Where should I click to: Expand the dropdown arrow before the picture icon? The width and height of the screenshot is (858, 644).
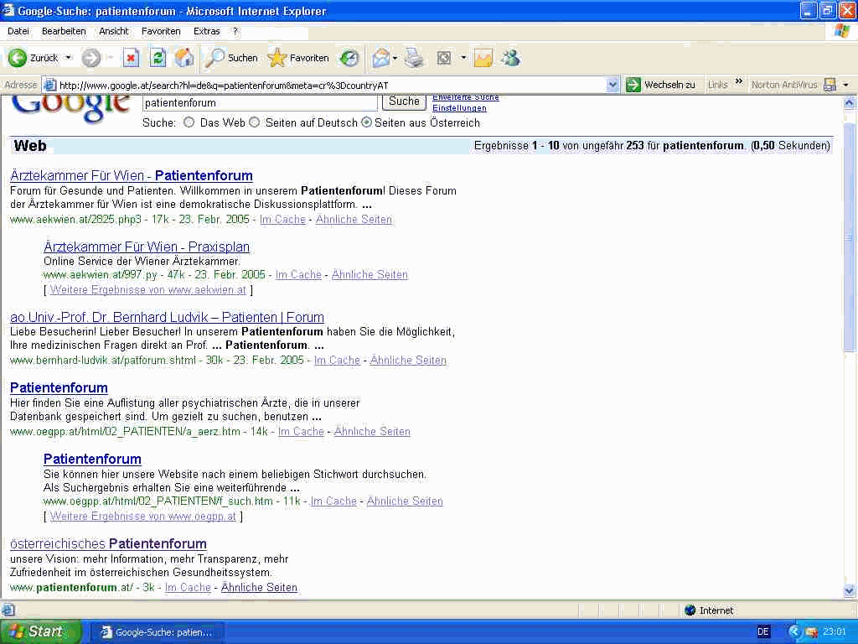click(463, 58)
